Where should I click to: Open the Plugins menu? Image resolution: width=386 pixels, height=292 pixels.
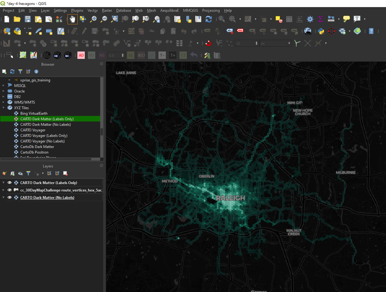pos(77,10)
